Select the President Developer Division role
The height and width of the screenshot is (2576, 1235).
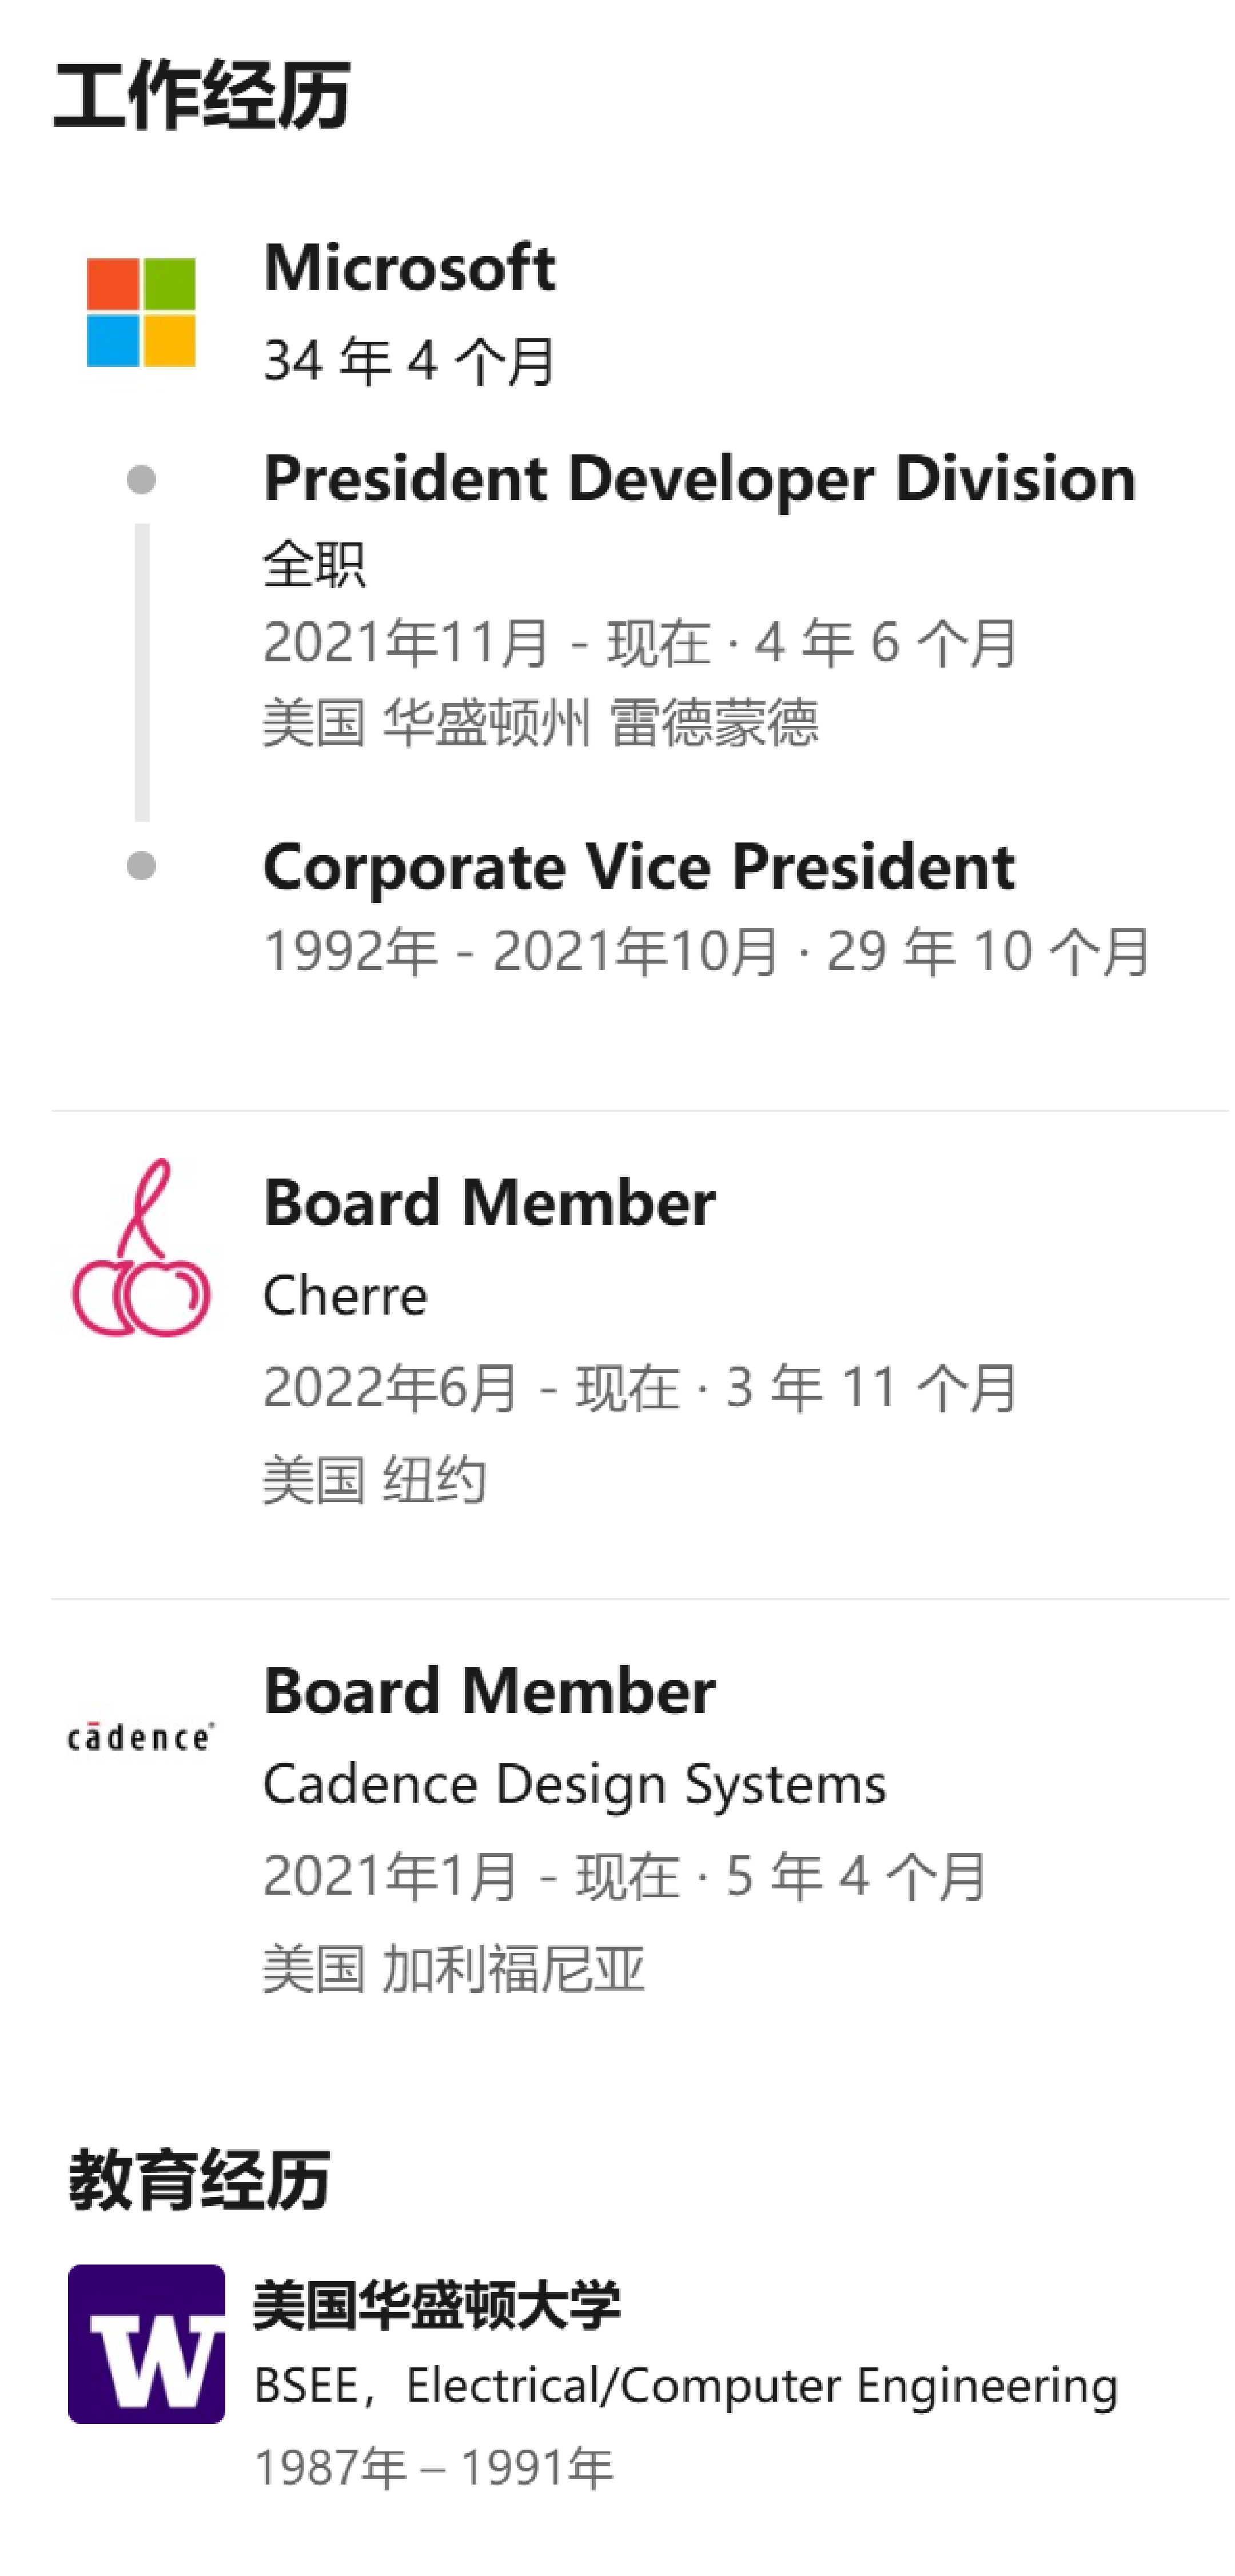699,478
